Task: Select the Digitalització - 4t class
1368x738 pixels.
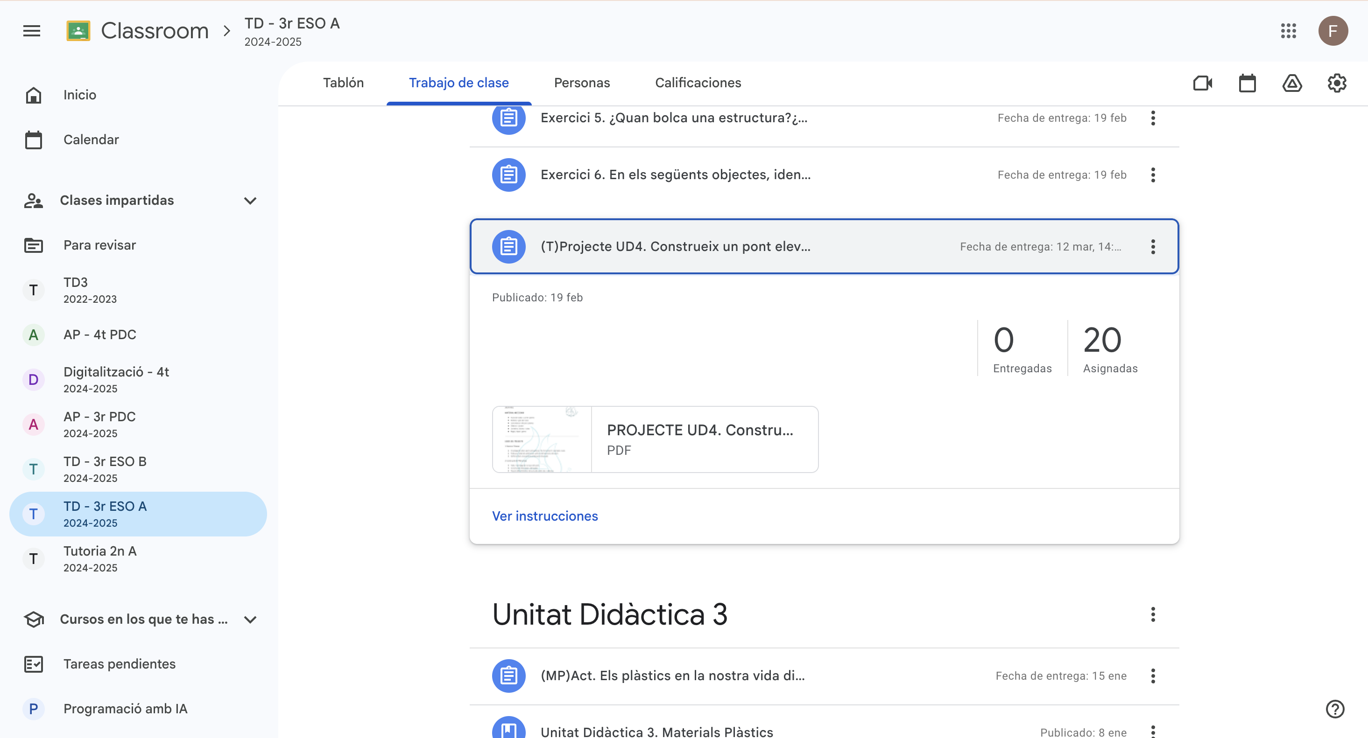Action: (x=116, y=379)
